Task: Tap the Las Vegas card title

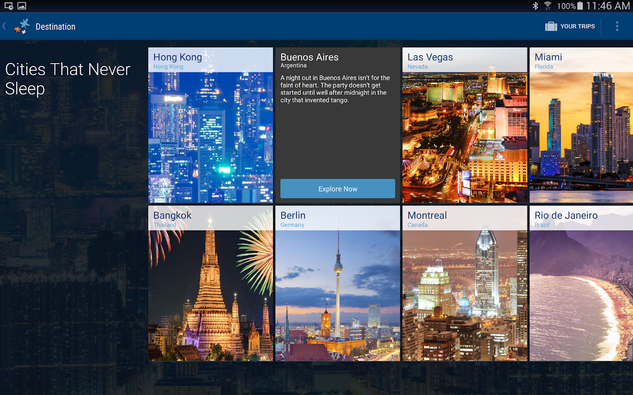Action: click(x=430, y=57)
